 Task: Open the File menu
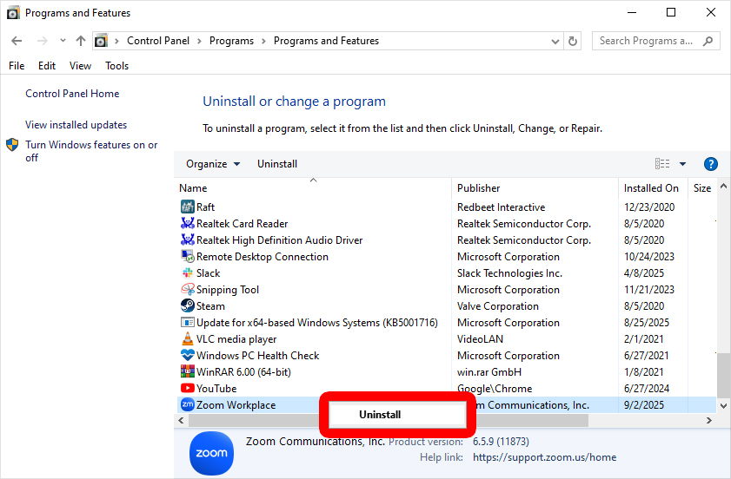[x=17, y=66]
